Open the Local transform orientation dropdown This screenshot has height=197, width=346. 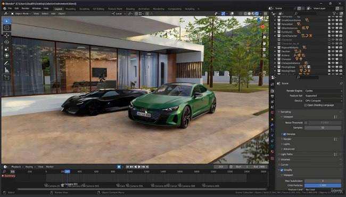click(119, 14)
